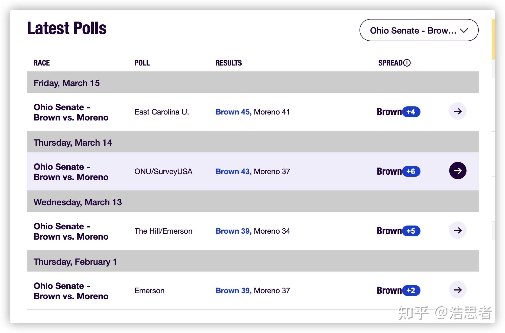Open the March 13 Brown vs. Moreno race
The image size is (505, 333).
point(71,231)
